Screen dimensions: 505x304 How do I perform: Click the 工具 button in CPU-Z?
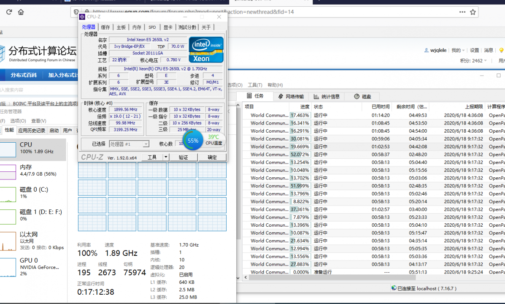tap(152, 157)
